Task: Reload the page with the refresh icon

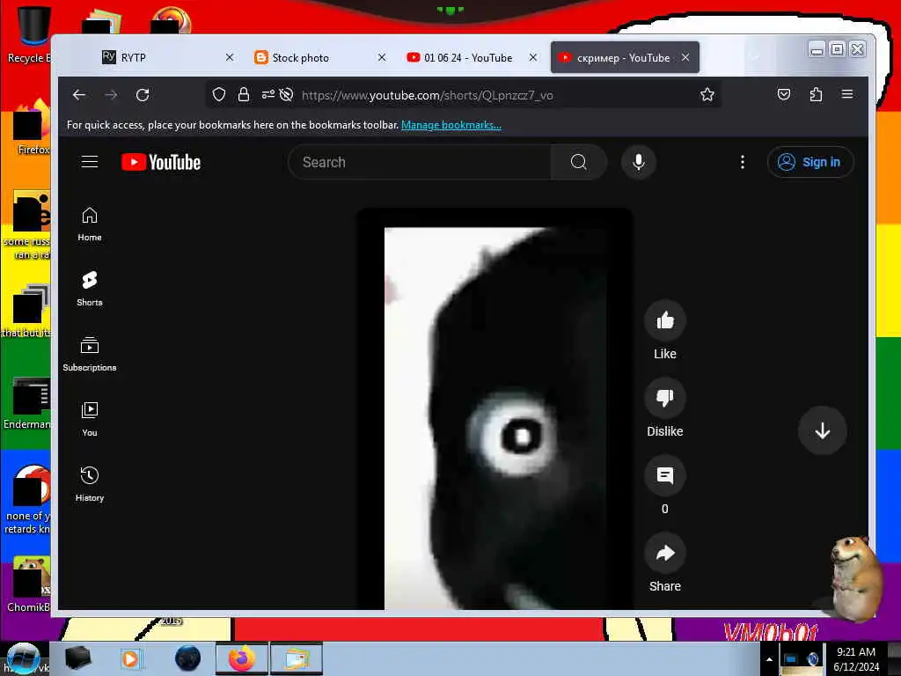Action: pos(143,95)
